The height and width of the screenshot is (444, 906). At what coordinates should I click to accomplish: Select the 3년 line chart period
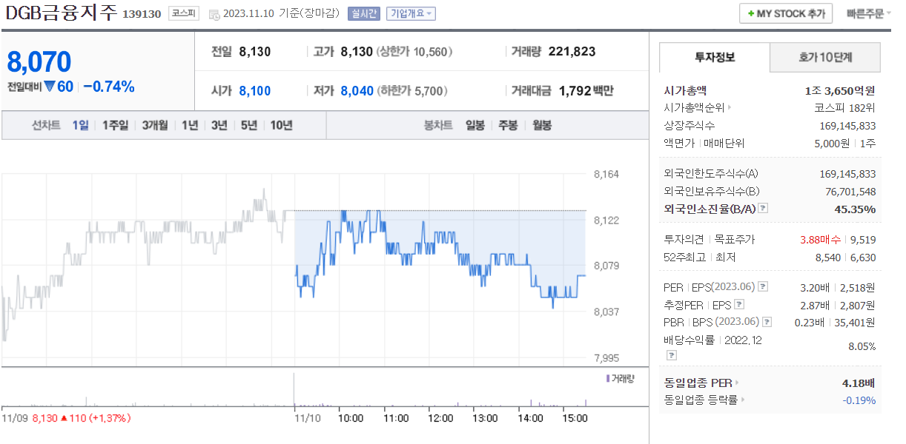219,125
